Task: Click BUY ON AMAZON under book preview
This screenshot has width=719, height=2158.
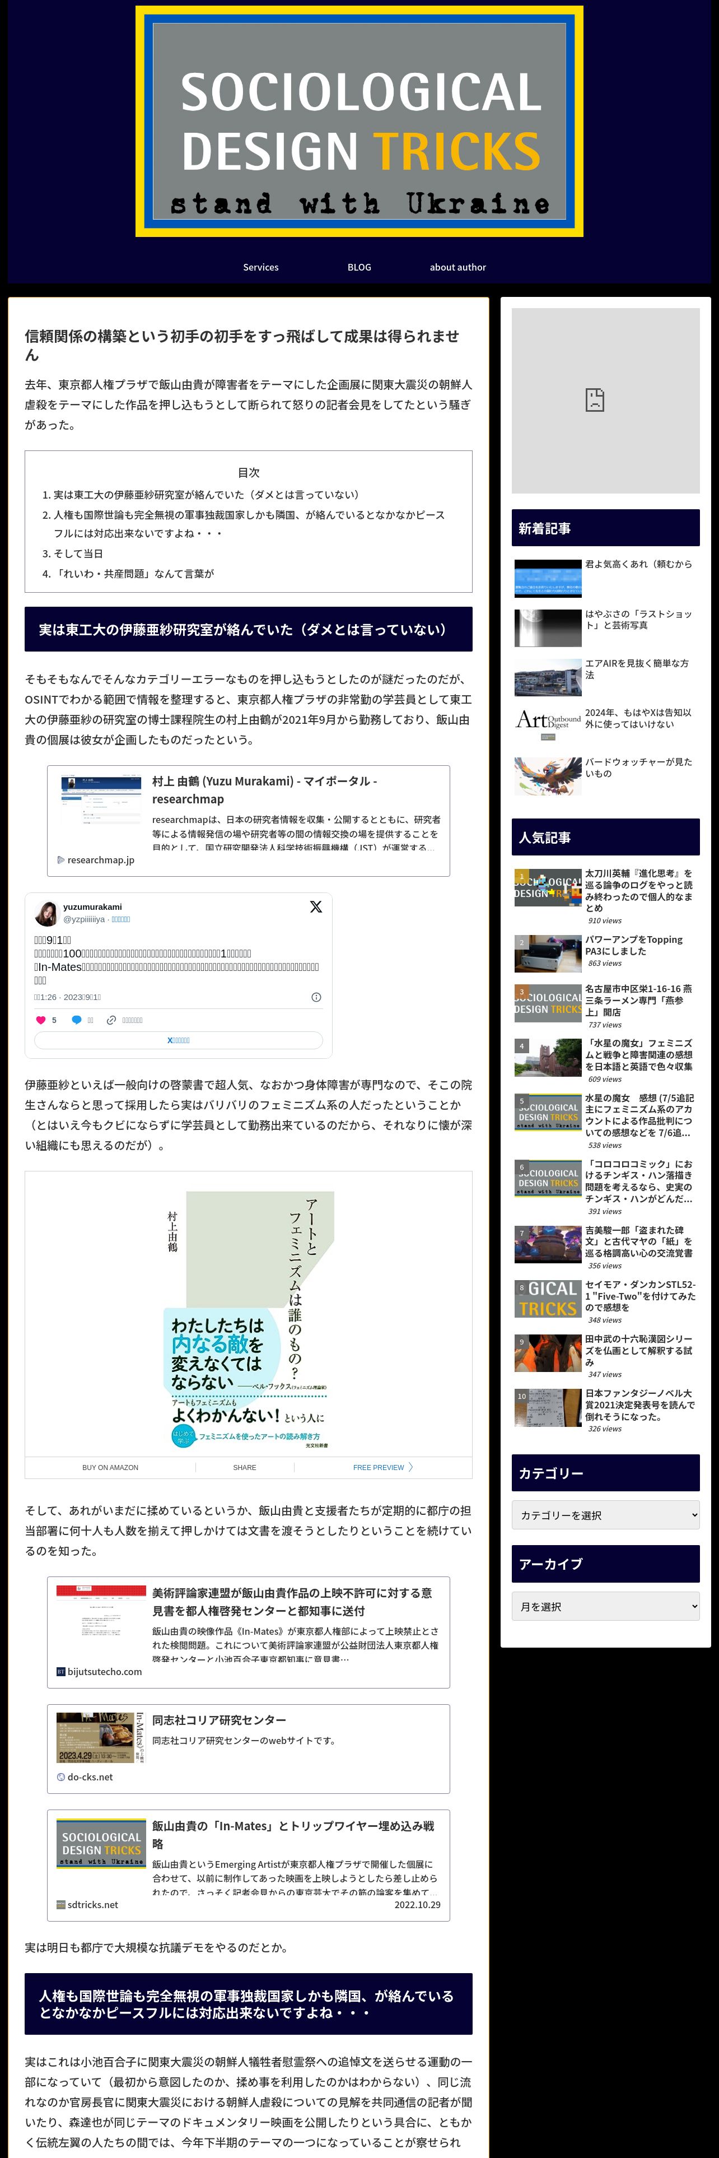Action: pos(110,1467)
